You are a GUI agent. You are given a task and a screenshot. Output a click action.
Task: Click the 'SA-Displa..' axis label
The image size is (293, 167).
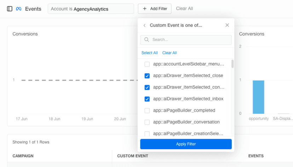tap(282, 119)
